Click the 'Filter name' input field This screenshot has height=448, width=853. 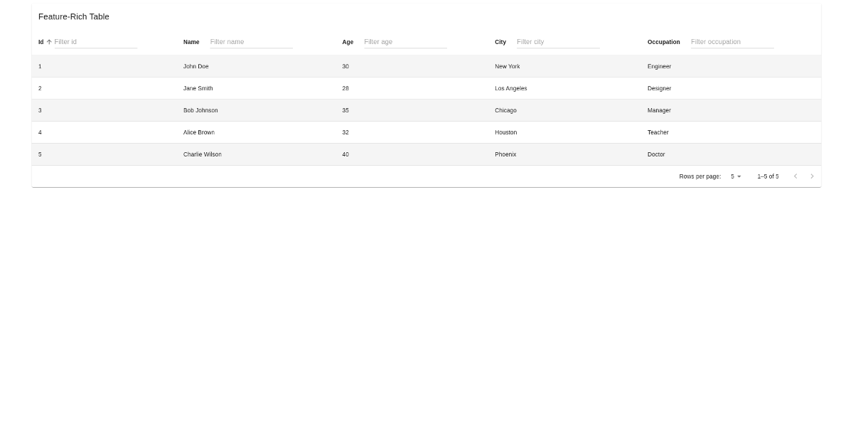click(x=250, y=42)
